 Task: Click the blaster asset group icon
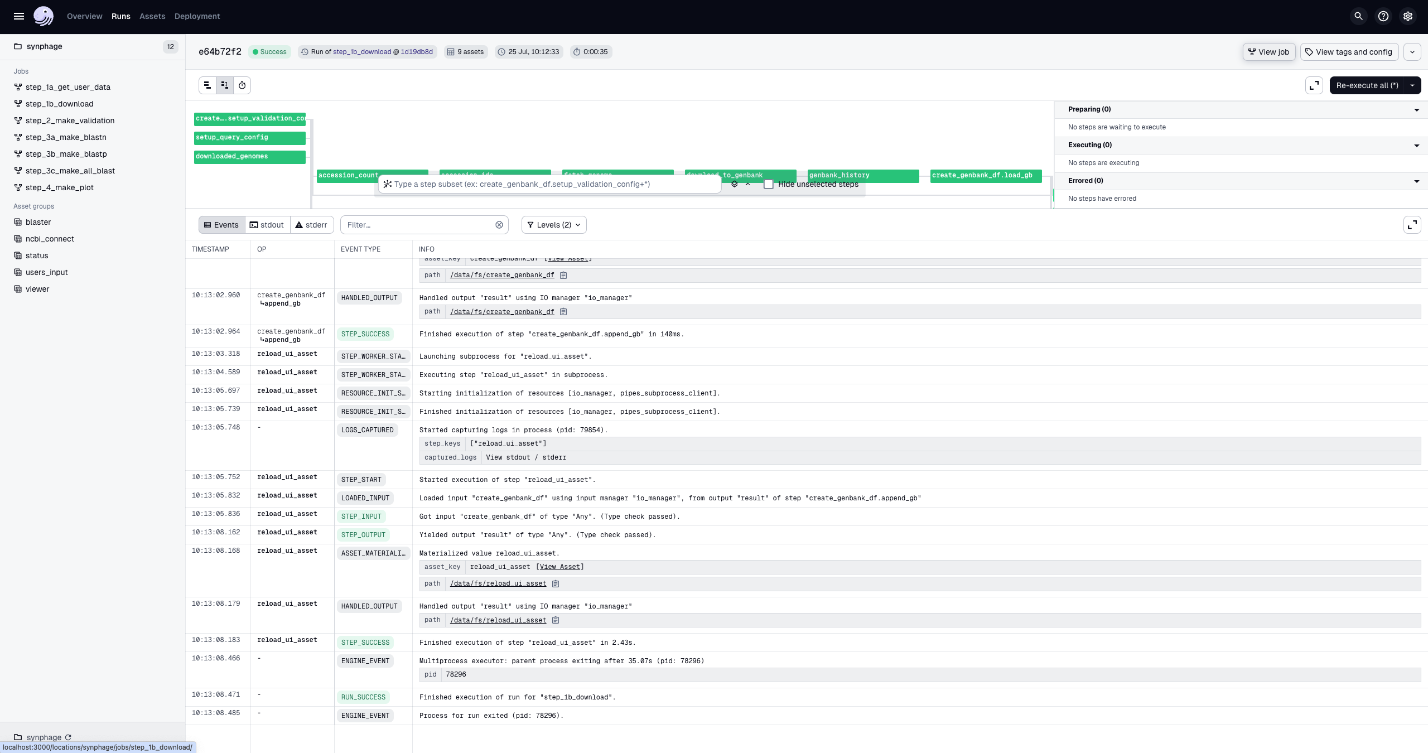18,222
